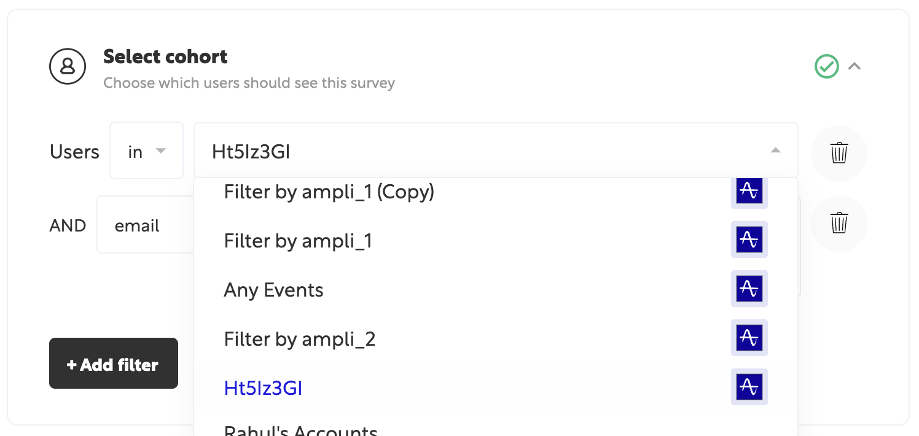Pick the "Any Events" cohort option
Image resolution: width=919 pixels, height=436 pixels.
coord(273,290)
